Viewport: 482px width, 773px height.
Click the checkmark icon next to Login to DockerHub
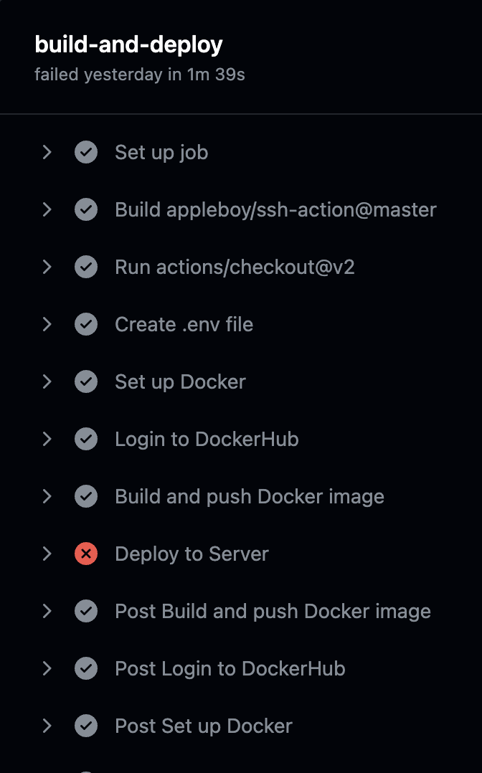(86, 440)
